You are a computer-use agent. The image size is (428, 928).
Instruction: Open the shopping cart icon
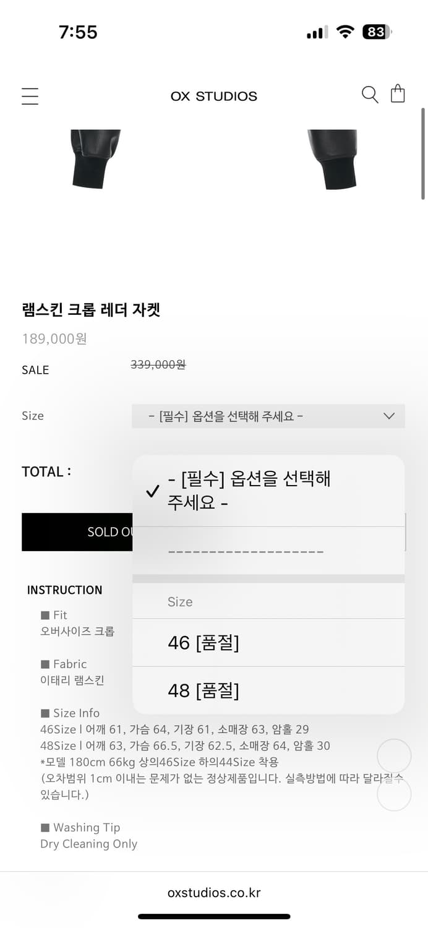point(397,93)
